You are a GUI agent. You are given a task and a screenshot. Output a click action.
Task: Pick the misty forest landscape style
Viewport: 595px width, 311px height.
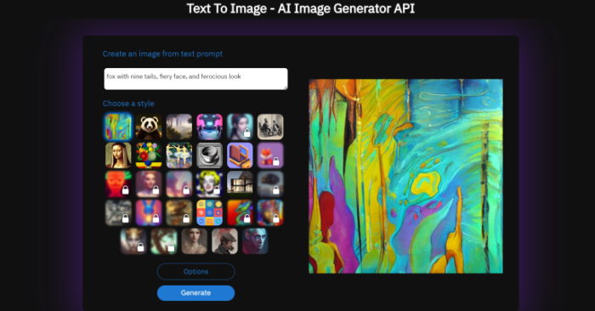coord(179,127)
